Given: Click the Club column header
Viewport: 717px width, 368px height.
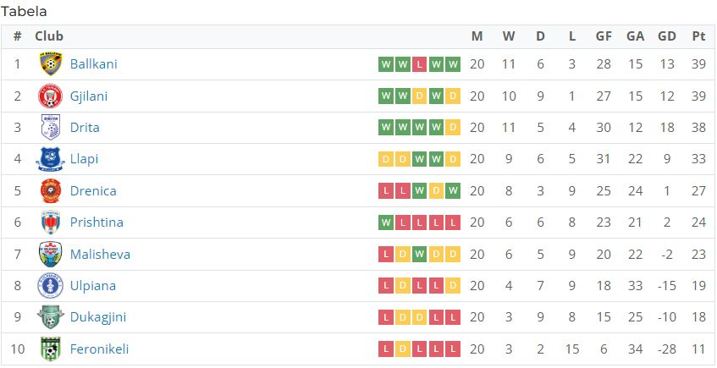Looking at the screenshot, I should 49,36.
